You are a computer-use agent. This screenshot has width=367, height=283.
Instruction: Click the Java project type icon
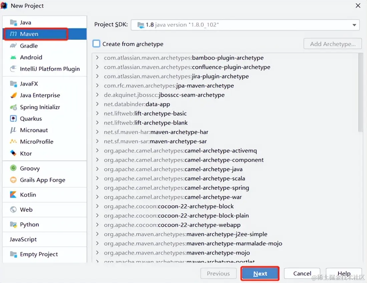(x=13, y=22)
